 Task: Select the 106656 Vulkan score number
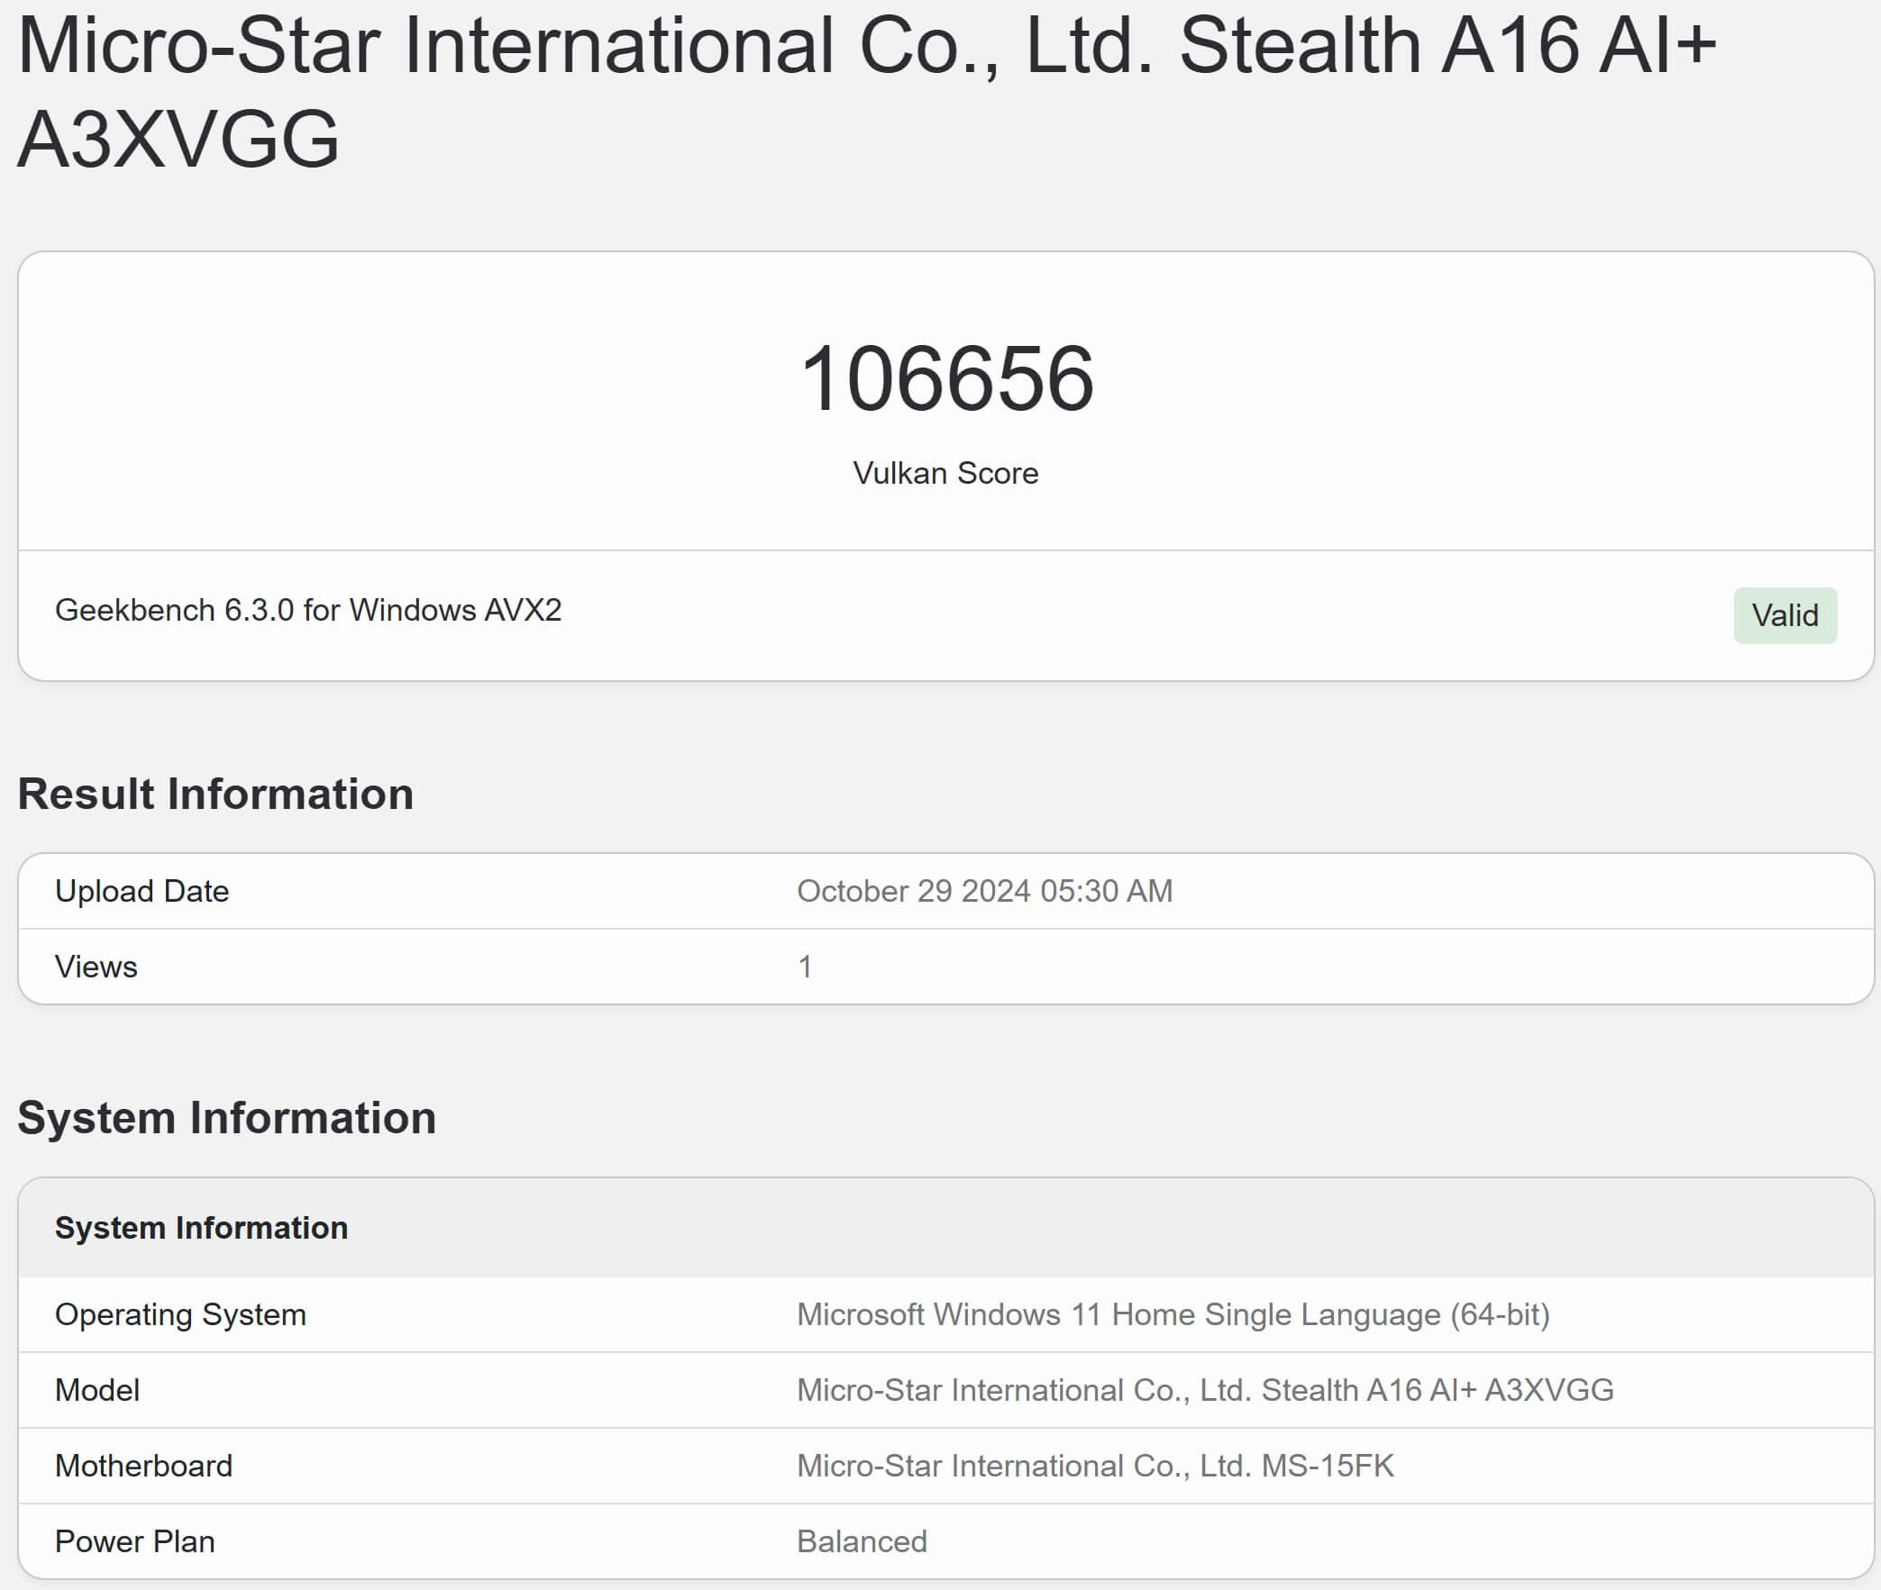tap(946, 378)
